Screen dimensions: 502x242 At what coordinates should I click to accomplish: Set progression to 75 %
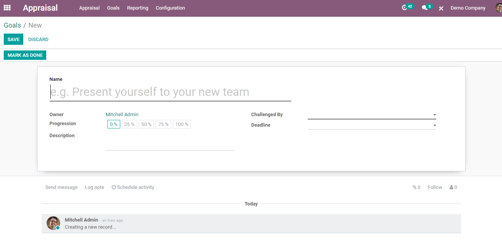click(163, 124)
